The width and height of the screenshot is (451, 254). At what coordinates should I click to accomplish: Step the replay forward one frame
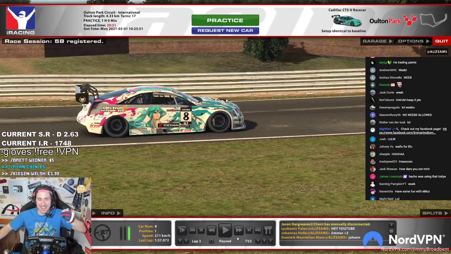click(x=249, y=230)
